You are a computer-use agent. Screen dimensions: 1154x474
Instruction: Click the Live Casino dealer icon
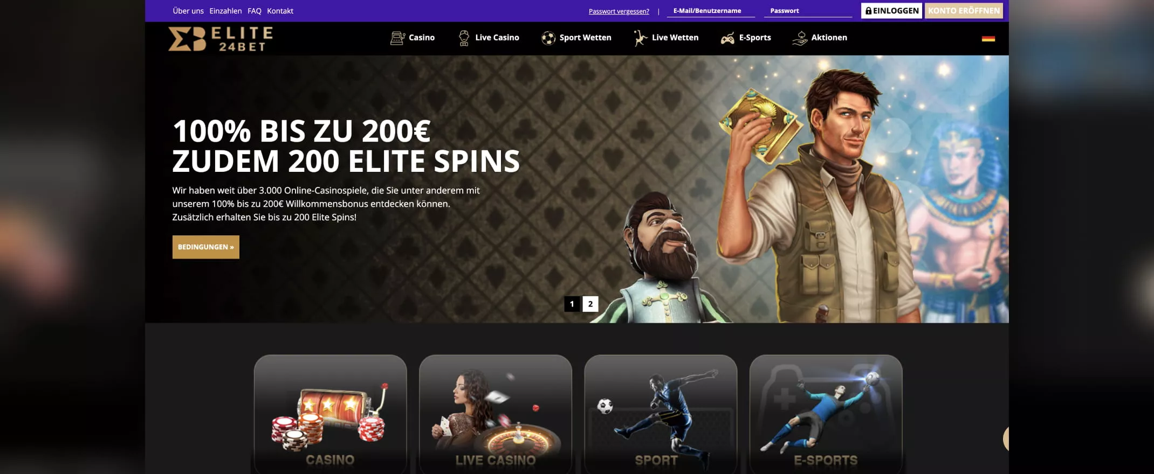click(464, 38)
